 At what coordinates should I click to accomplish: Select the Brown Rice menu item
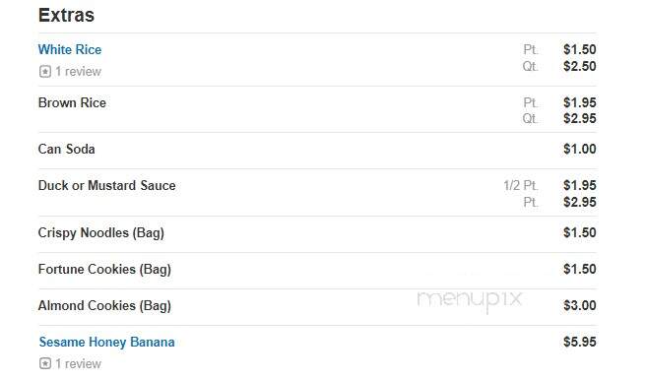pos(72,102)
